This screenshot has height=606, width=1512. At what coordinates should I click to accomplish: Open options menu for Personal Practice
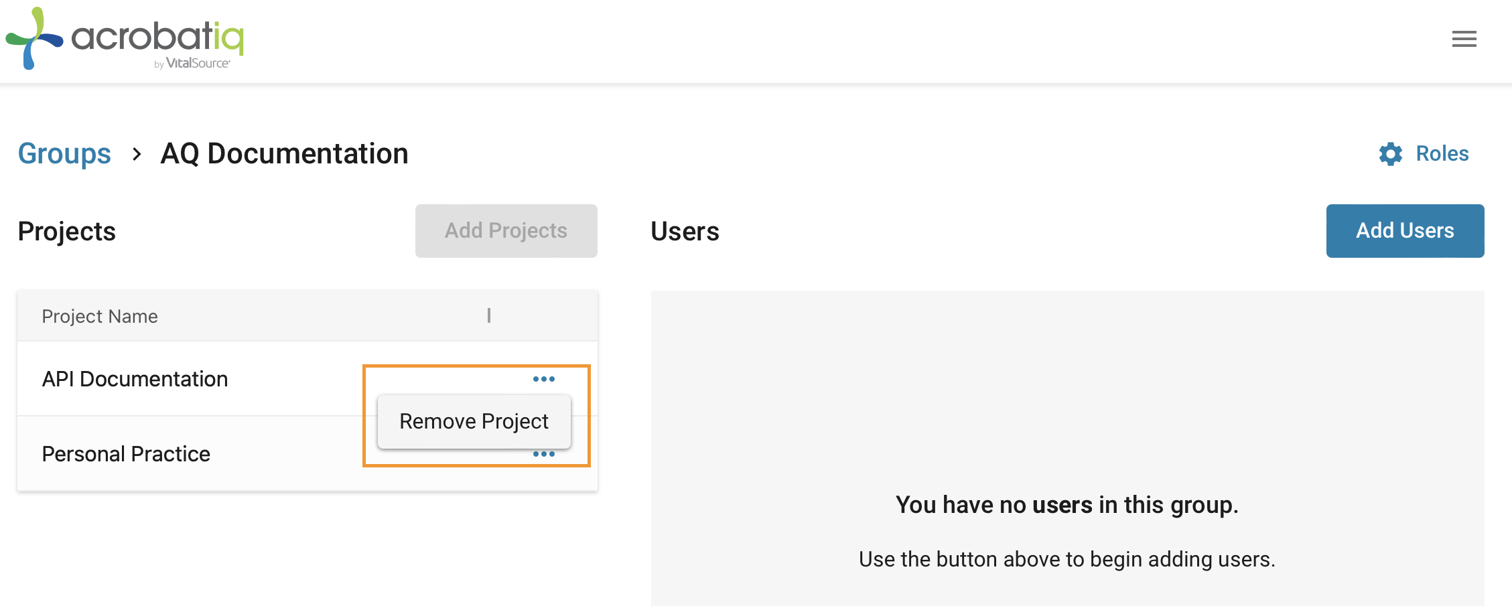coord(543,454)
